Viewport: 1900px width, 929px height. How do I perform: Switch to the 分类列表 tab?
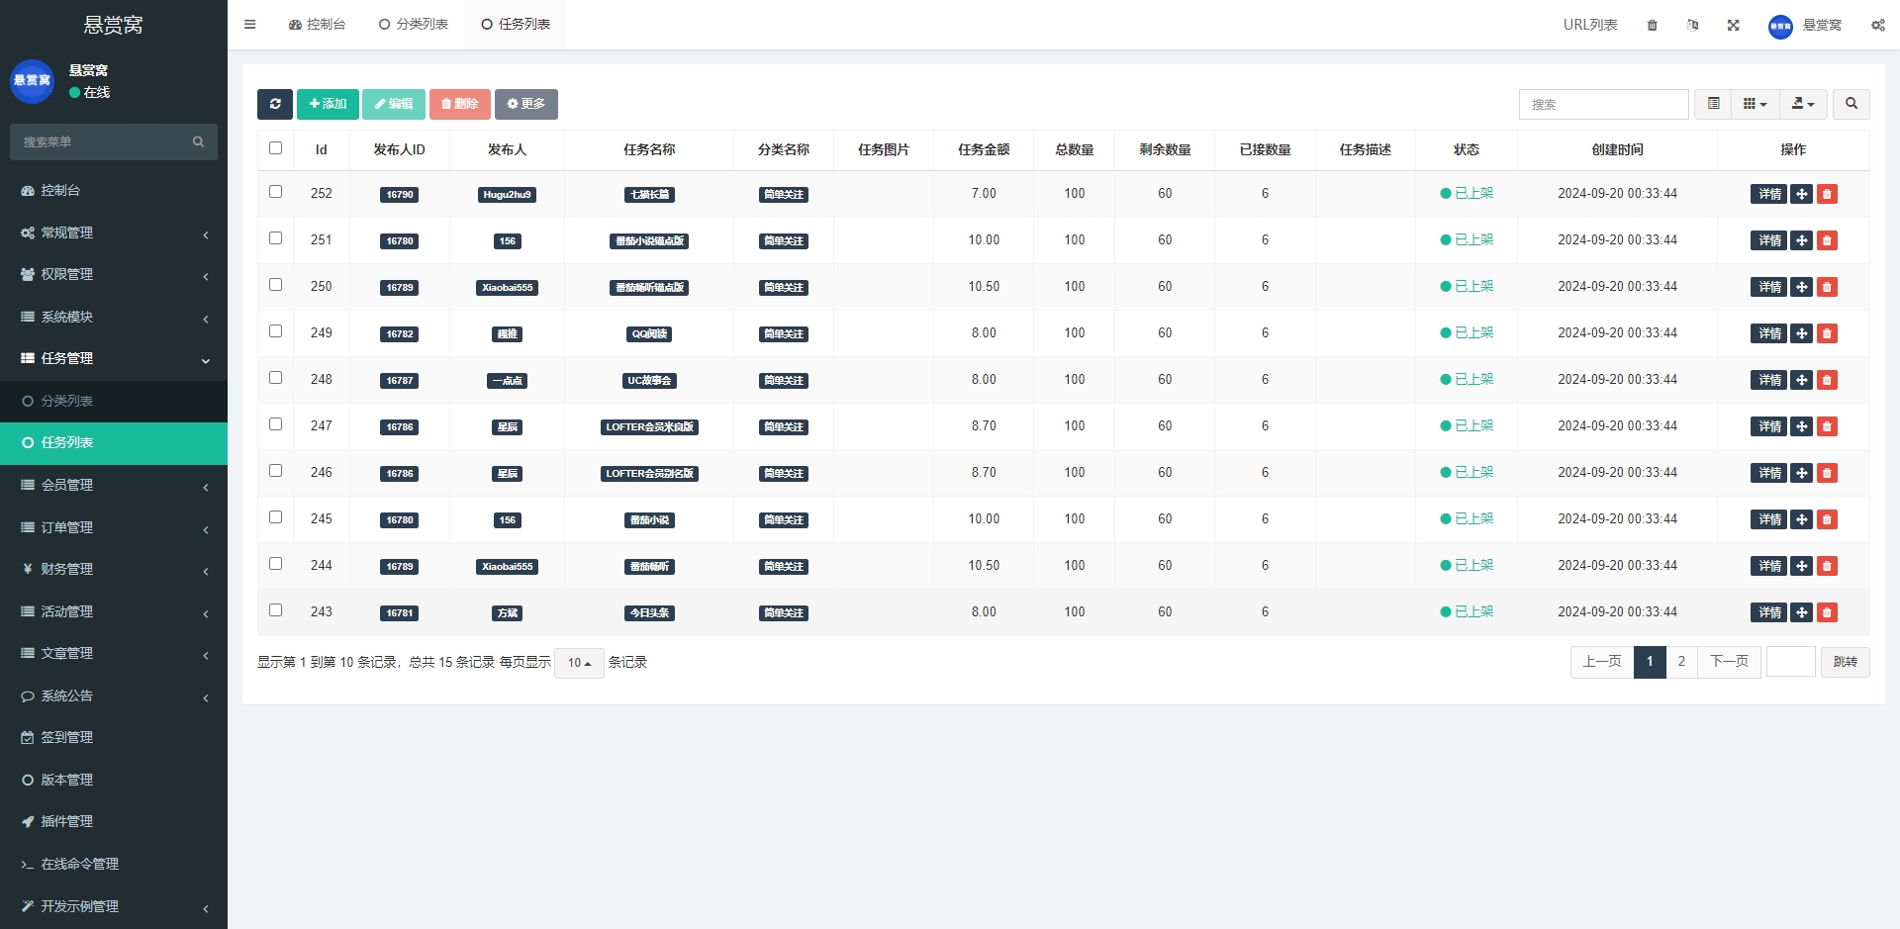[414, 25]
